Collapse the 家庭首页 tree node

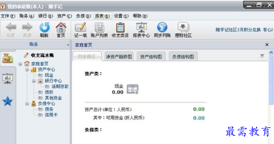click(x=20, y=64)
